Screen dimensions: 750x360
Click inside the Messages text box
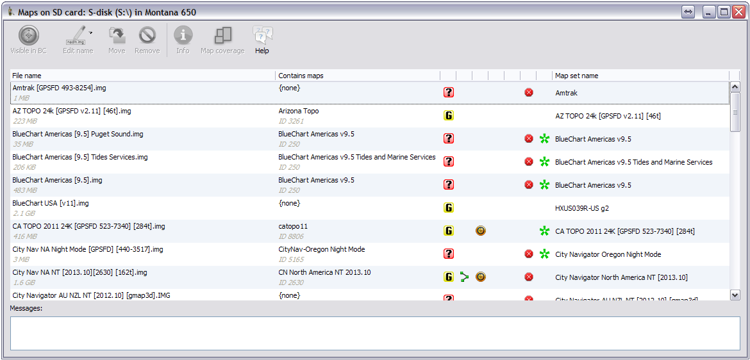tap(374, 333)
